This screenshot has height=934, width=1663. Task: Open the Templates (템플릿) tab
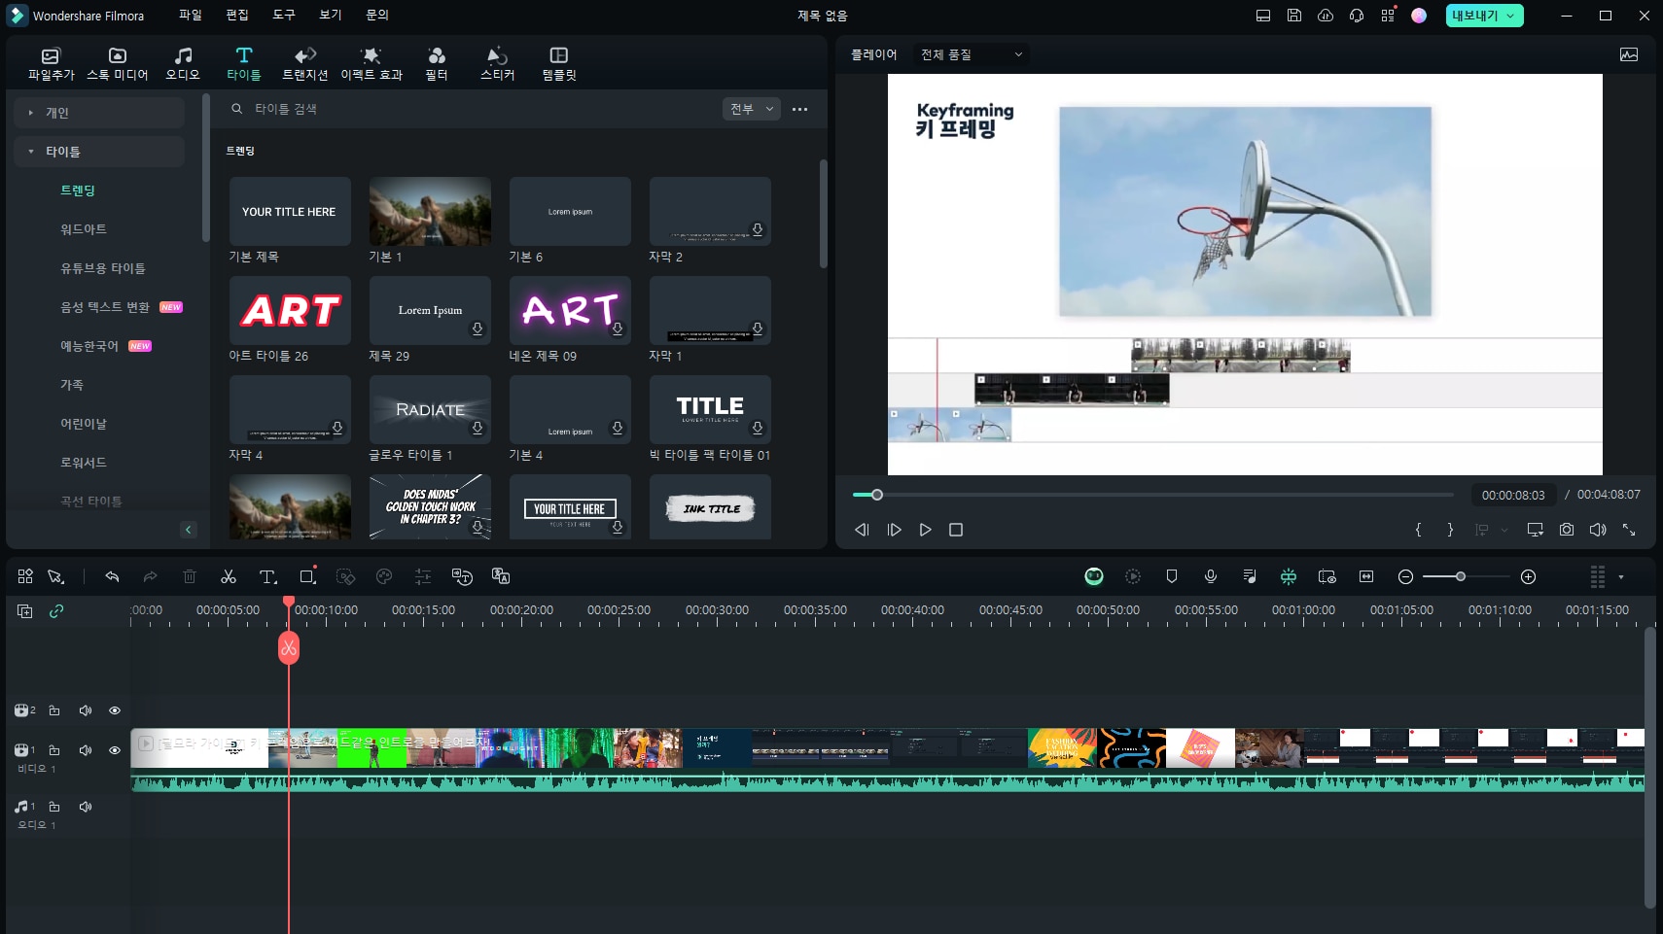coord(559,63)
